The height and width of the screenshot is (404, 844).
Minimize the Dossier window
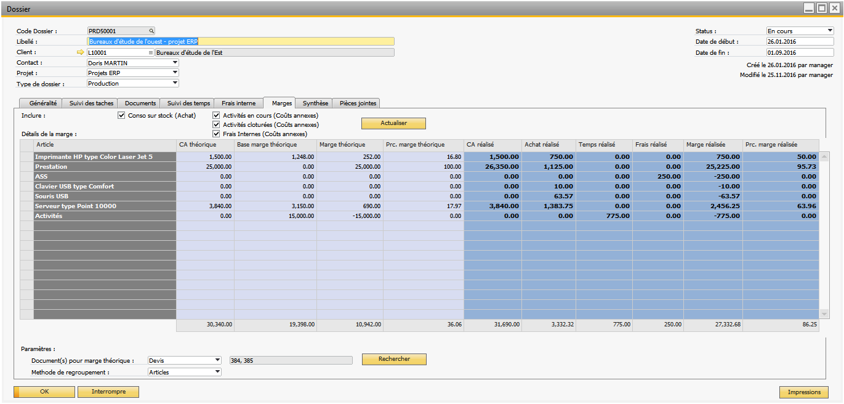click(x=810, y=8)
